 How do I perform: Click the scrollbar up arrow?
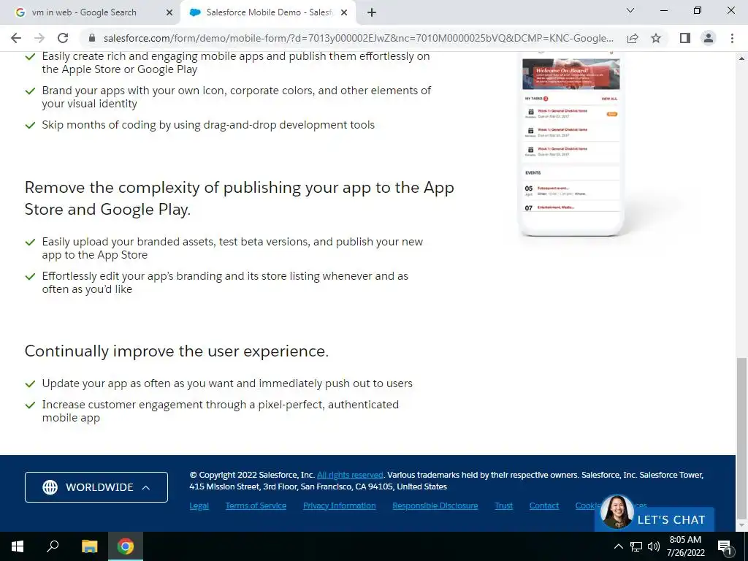tap(741, 58)
